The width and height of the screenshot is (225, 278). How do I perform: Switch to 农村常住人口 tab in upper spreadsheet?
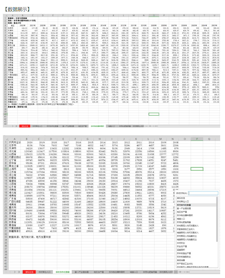37,126
